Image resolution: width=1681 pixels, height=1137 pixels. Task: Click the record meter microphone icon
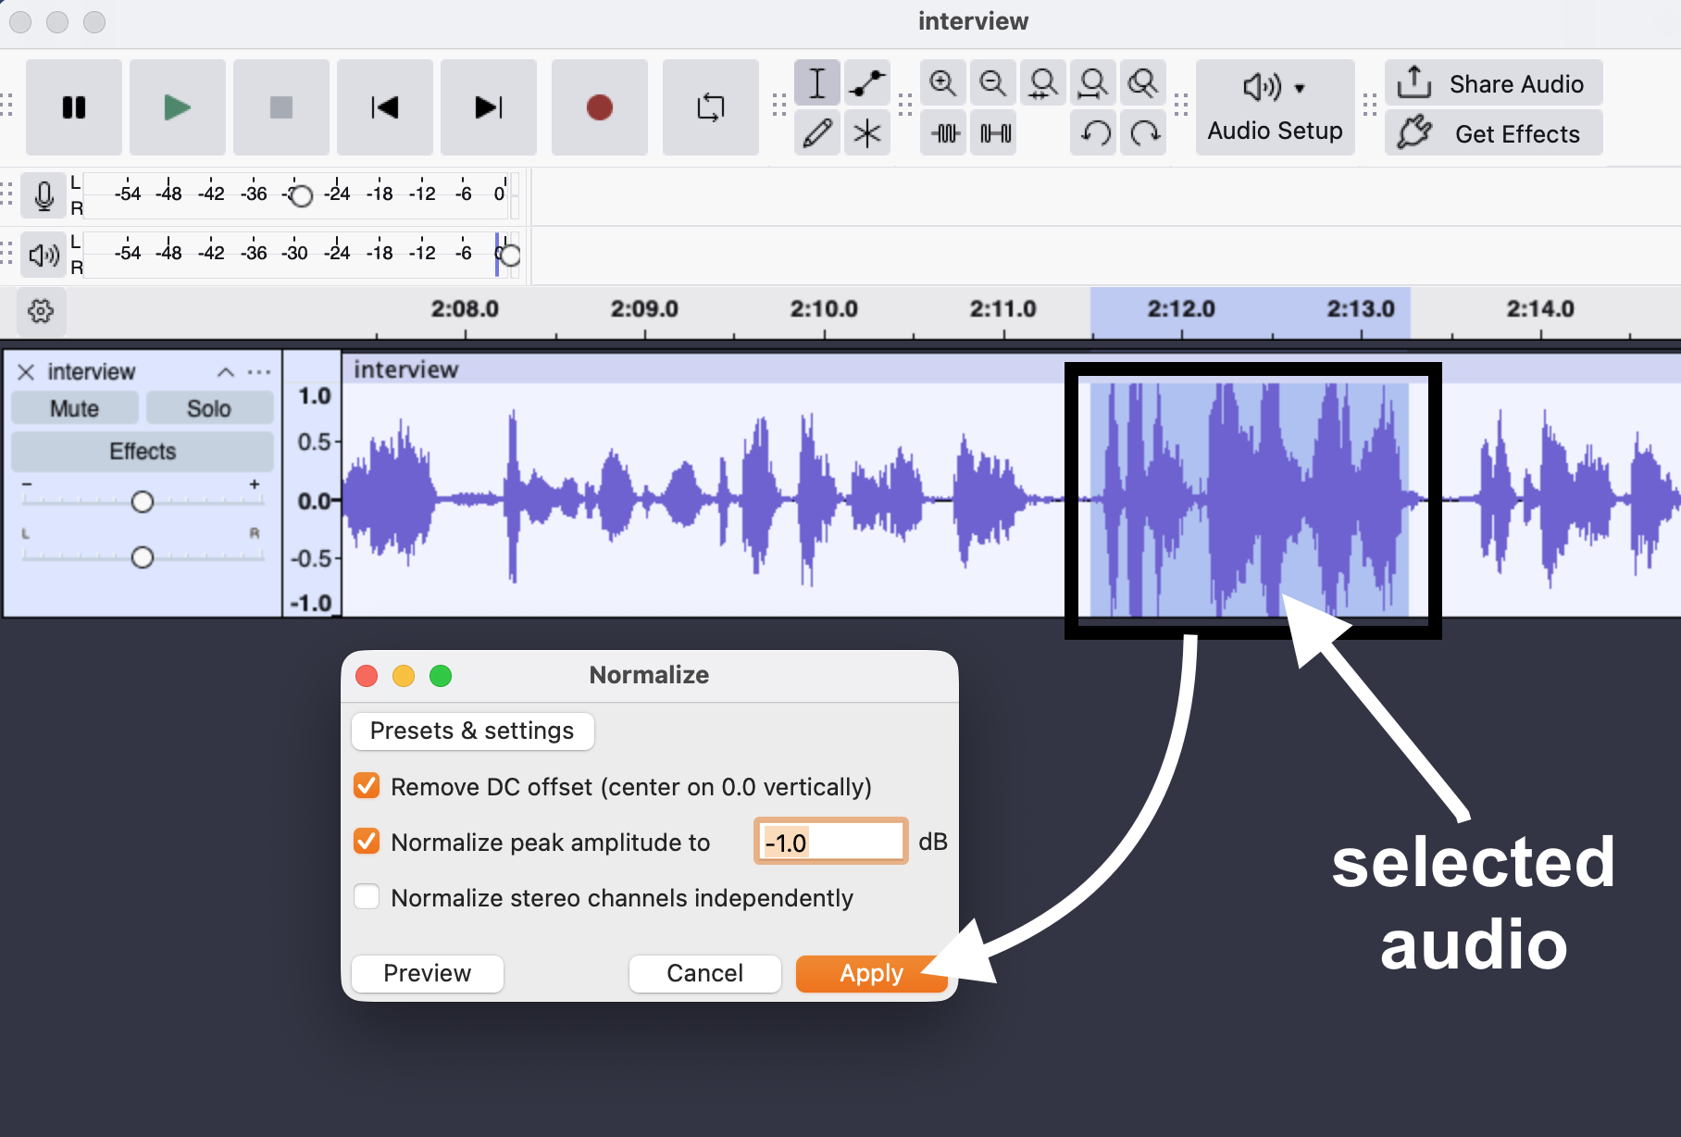coord(44,195)
